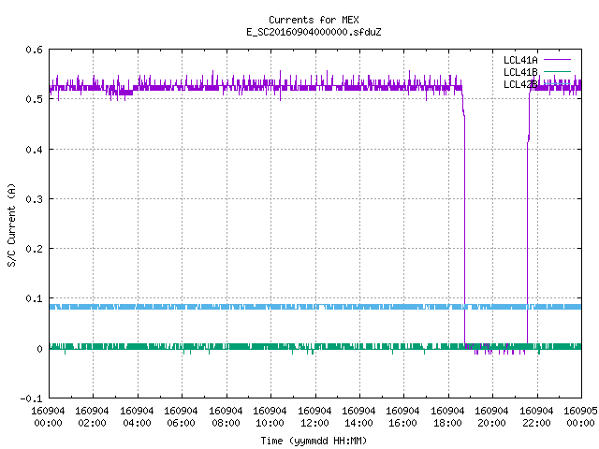Click the y-axis tick value 0.6
Screen dimensions: 599x449
coord(34,50)
